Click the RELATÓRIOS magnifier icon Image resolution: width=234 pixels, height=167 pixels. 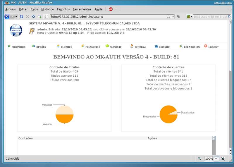[x=181, y=46]
